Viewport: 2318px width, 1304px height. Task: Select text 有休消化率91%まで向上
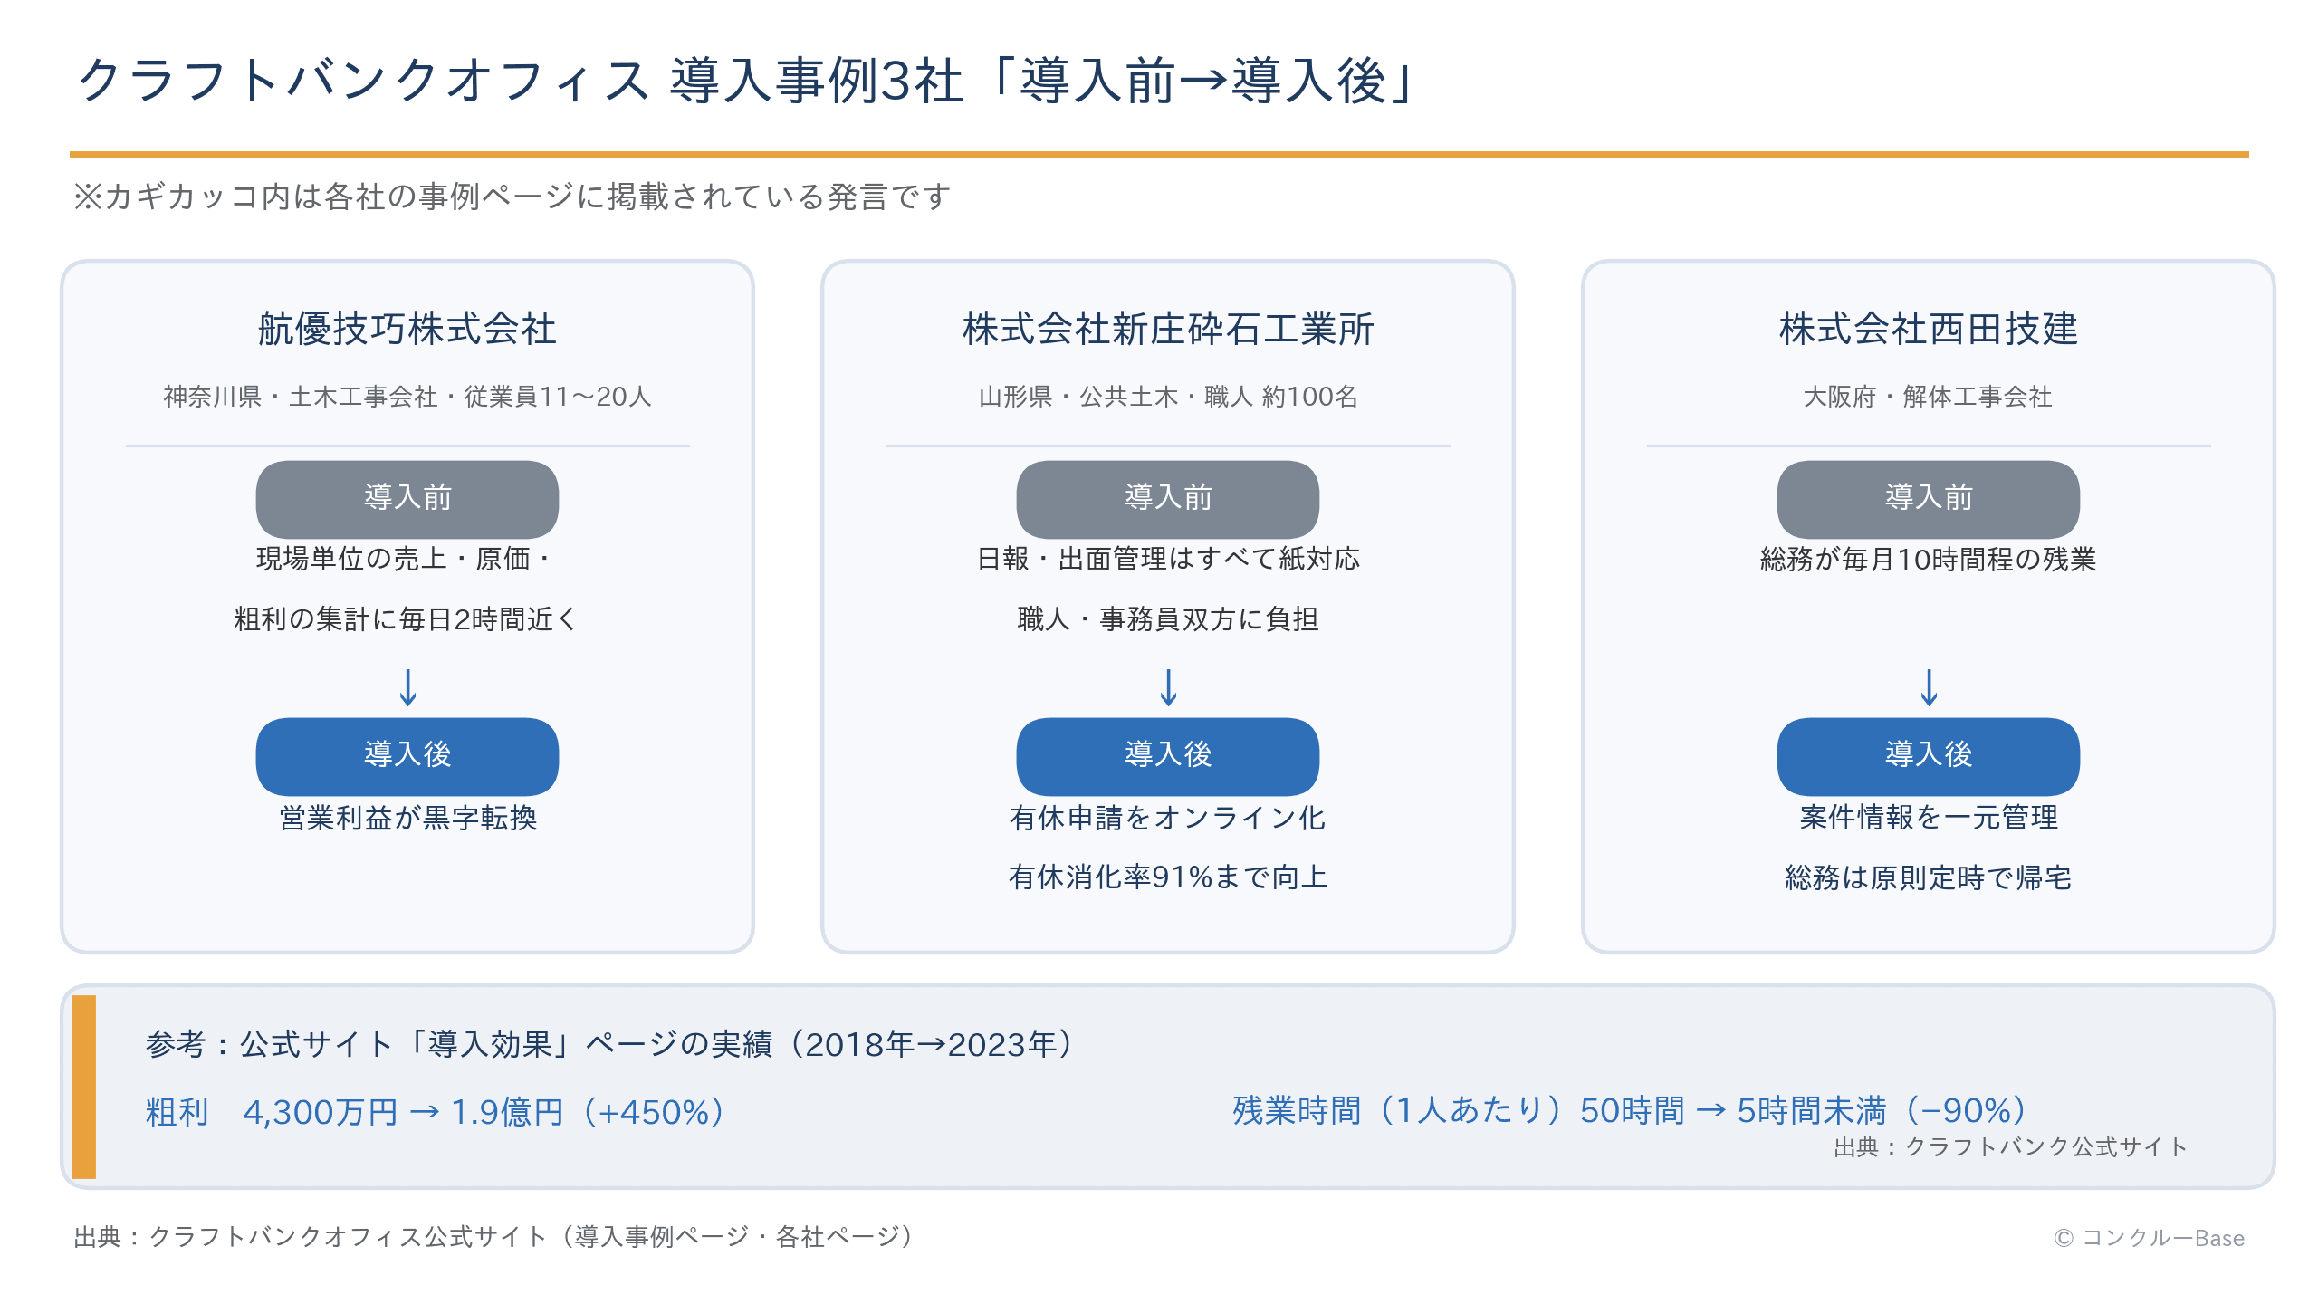click(x=1168, y=877)
